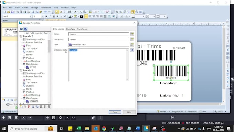Open Excel from the taskbar
234x132 pixels.
[79, 129]
